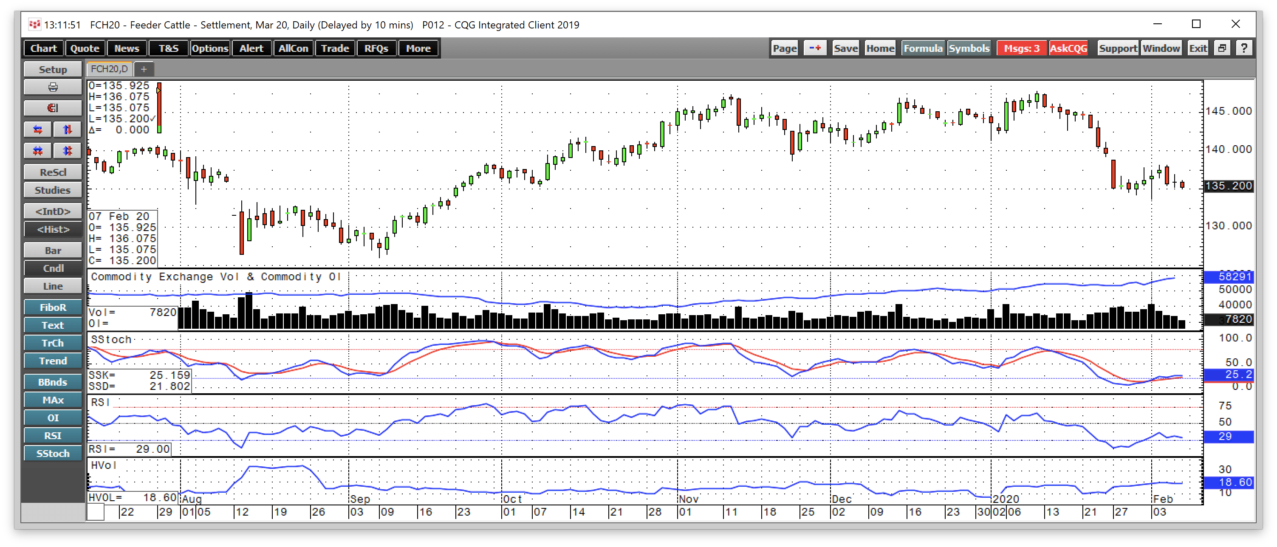
Task: Activate the FiboR tool
Action: point(53,307)
